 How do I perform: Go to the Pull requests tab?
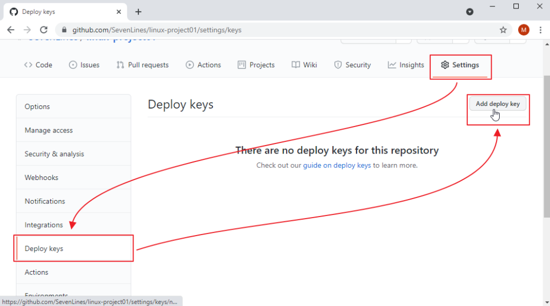point(143,65)
